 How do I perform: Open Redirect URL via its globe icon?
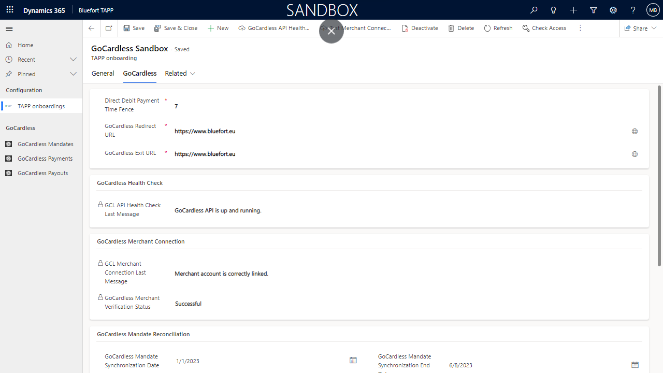pos(635,132)
